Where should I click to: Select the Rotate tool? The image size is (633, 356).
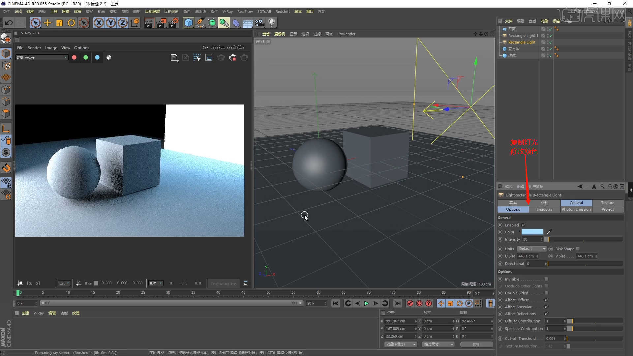(x=71, y=23)
